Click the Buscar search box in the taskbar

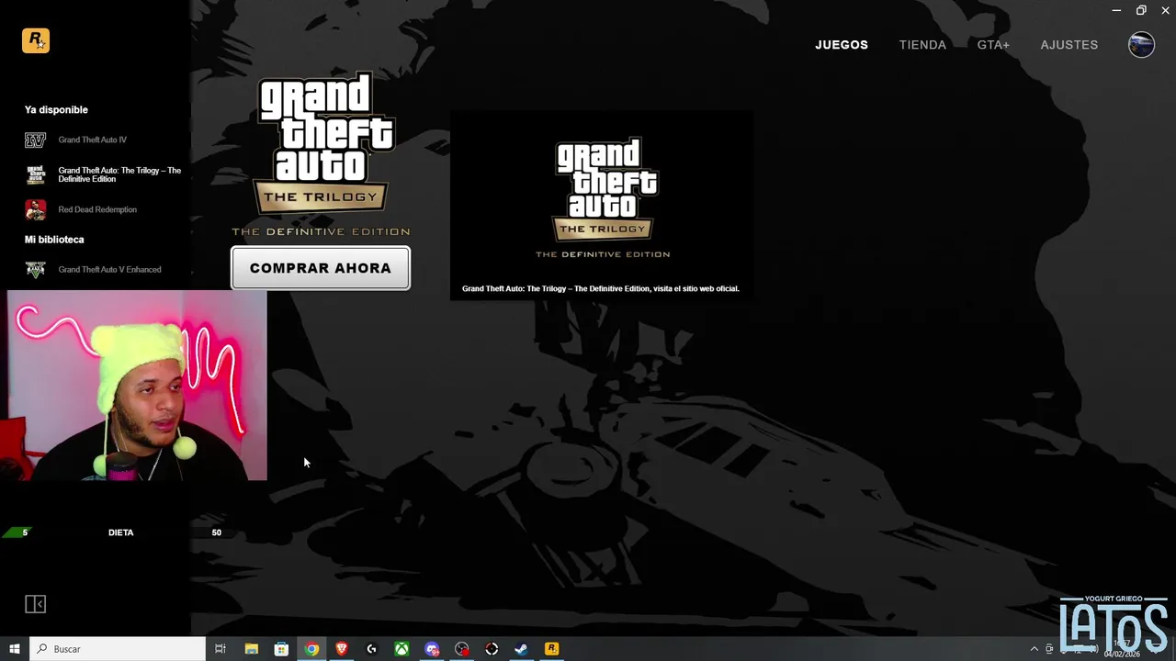click(x=118, y=649)
